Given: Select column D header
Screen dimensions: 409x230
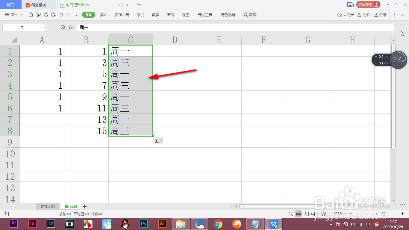Looking at the screenshot, I should (175, 40).
